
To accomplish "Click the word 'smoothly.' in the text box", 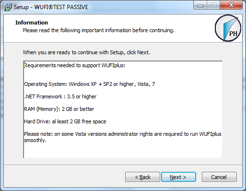I will point(35,140).
